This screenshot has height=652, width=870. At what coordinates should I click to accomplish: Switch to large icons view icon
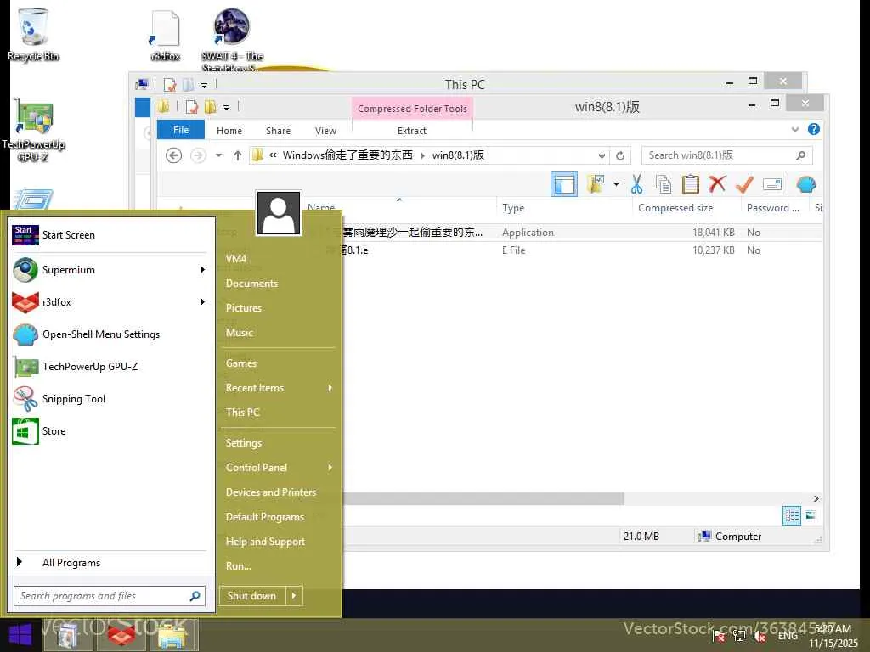tap(811, 515)
